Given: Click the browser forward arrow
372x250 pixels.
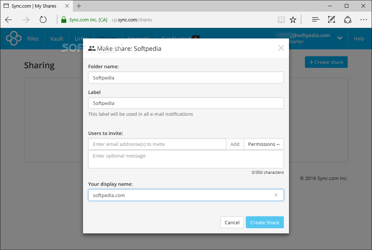Looking at the screenshot, I should 26,20.
